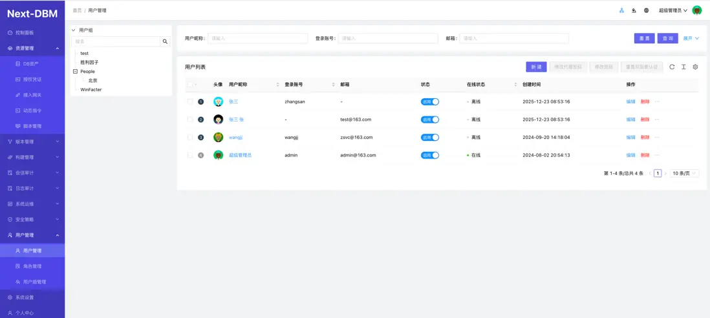Sort by the 在线状态 column sort arrows
710x318 pixels.
[x=516, y=85]
